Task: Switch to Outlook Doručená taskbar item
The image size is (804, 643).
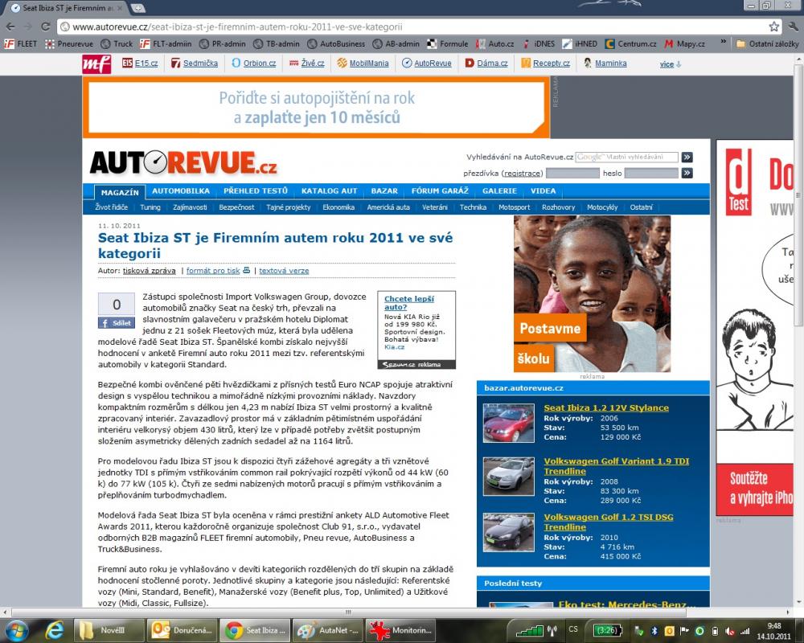Action: (182, 630)
